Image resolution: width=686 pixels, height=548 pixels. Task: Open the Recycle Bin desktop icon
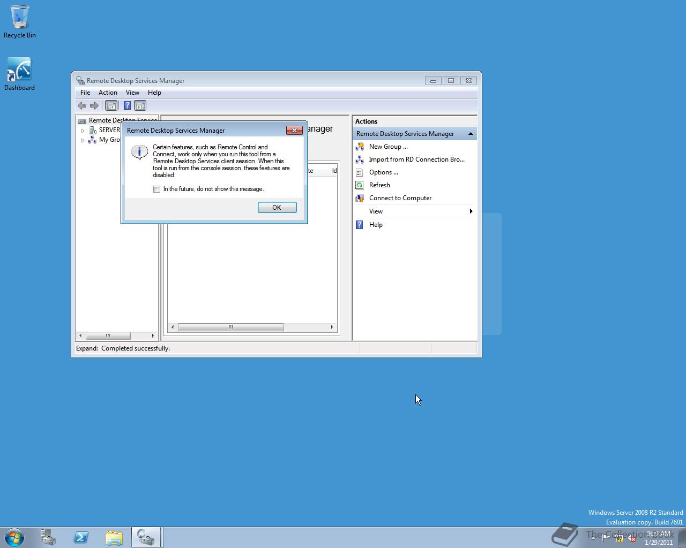[20, 21]
